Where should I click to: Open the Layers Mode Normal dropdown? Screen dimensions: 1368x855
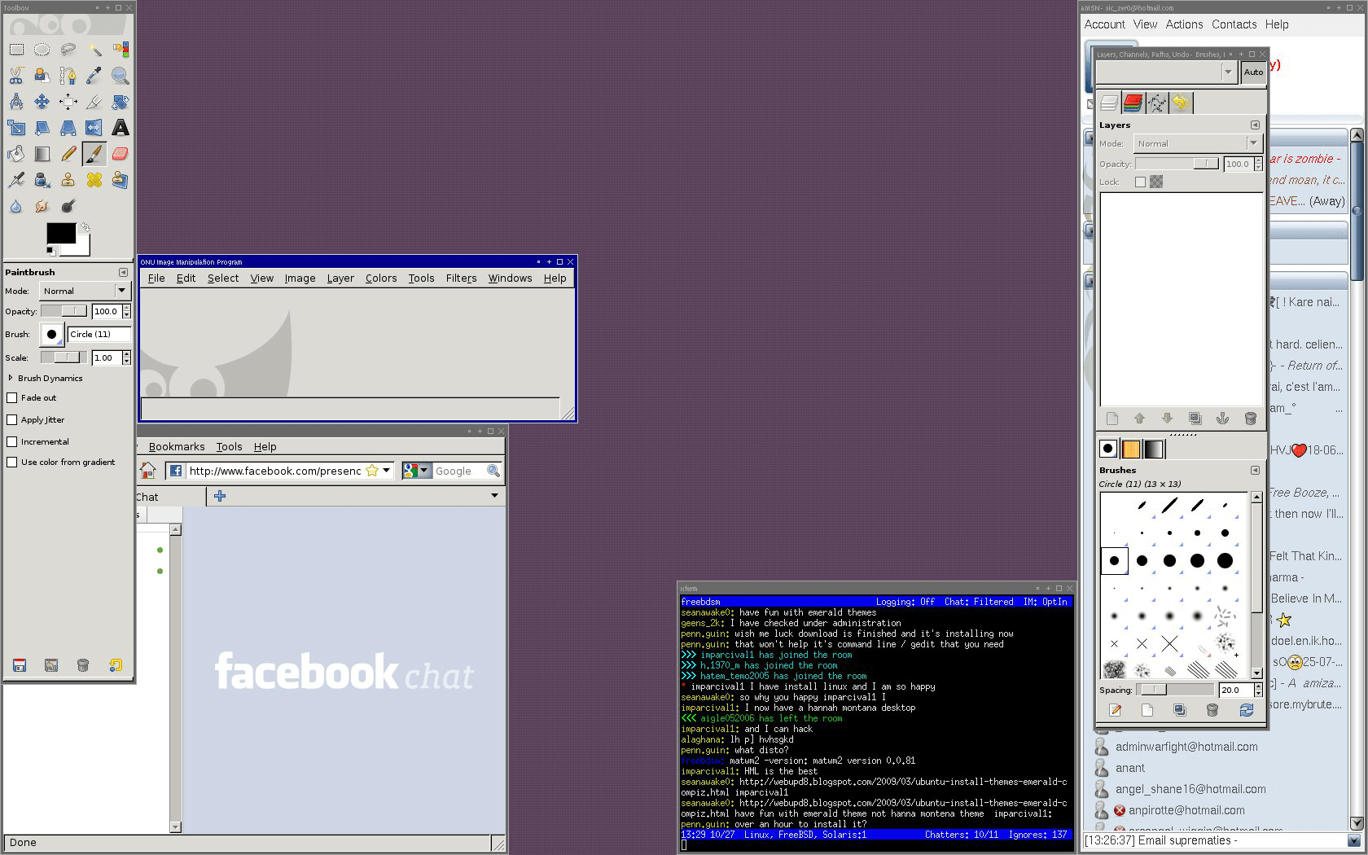[x=1198, y=143]
